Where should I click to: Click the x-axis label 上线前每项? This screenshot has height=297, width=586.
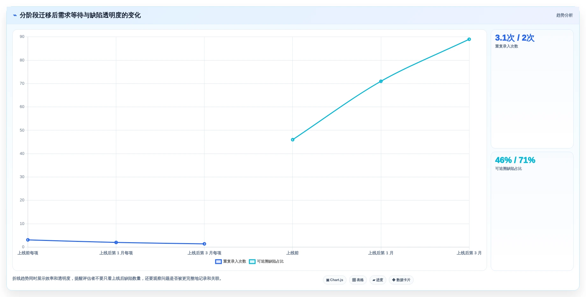pyautogui.click(x=28, y=253)
